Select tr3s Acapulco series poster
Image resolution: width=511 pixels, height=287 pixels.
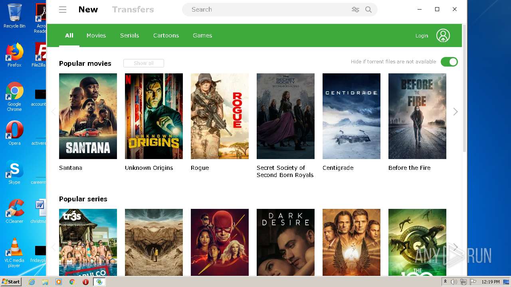point(88,242)
